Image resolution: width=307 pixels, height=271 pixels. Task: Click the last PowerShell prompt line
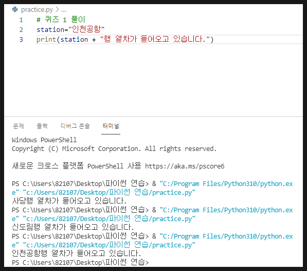pos(80,262)
